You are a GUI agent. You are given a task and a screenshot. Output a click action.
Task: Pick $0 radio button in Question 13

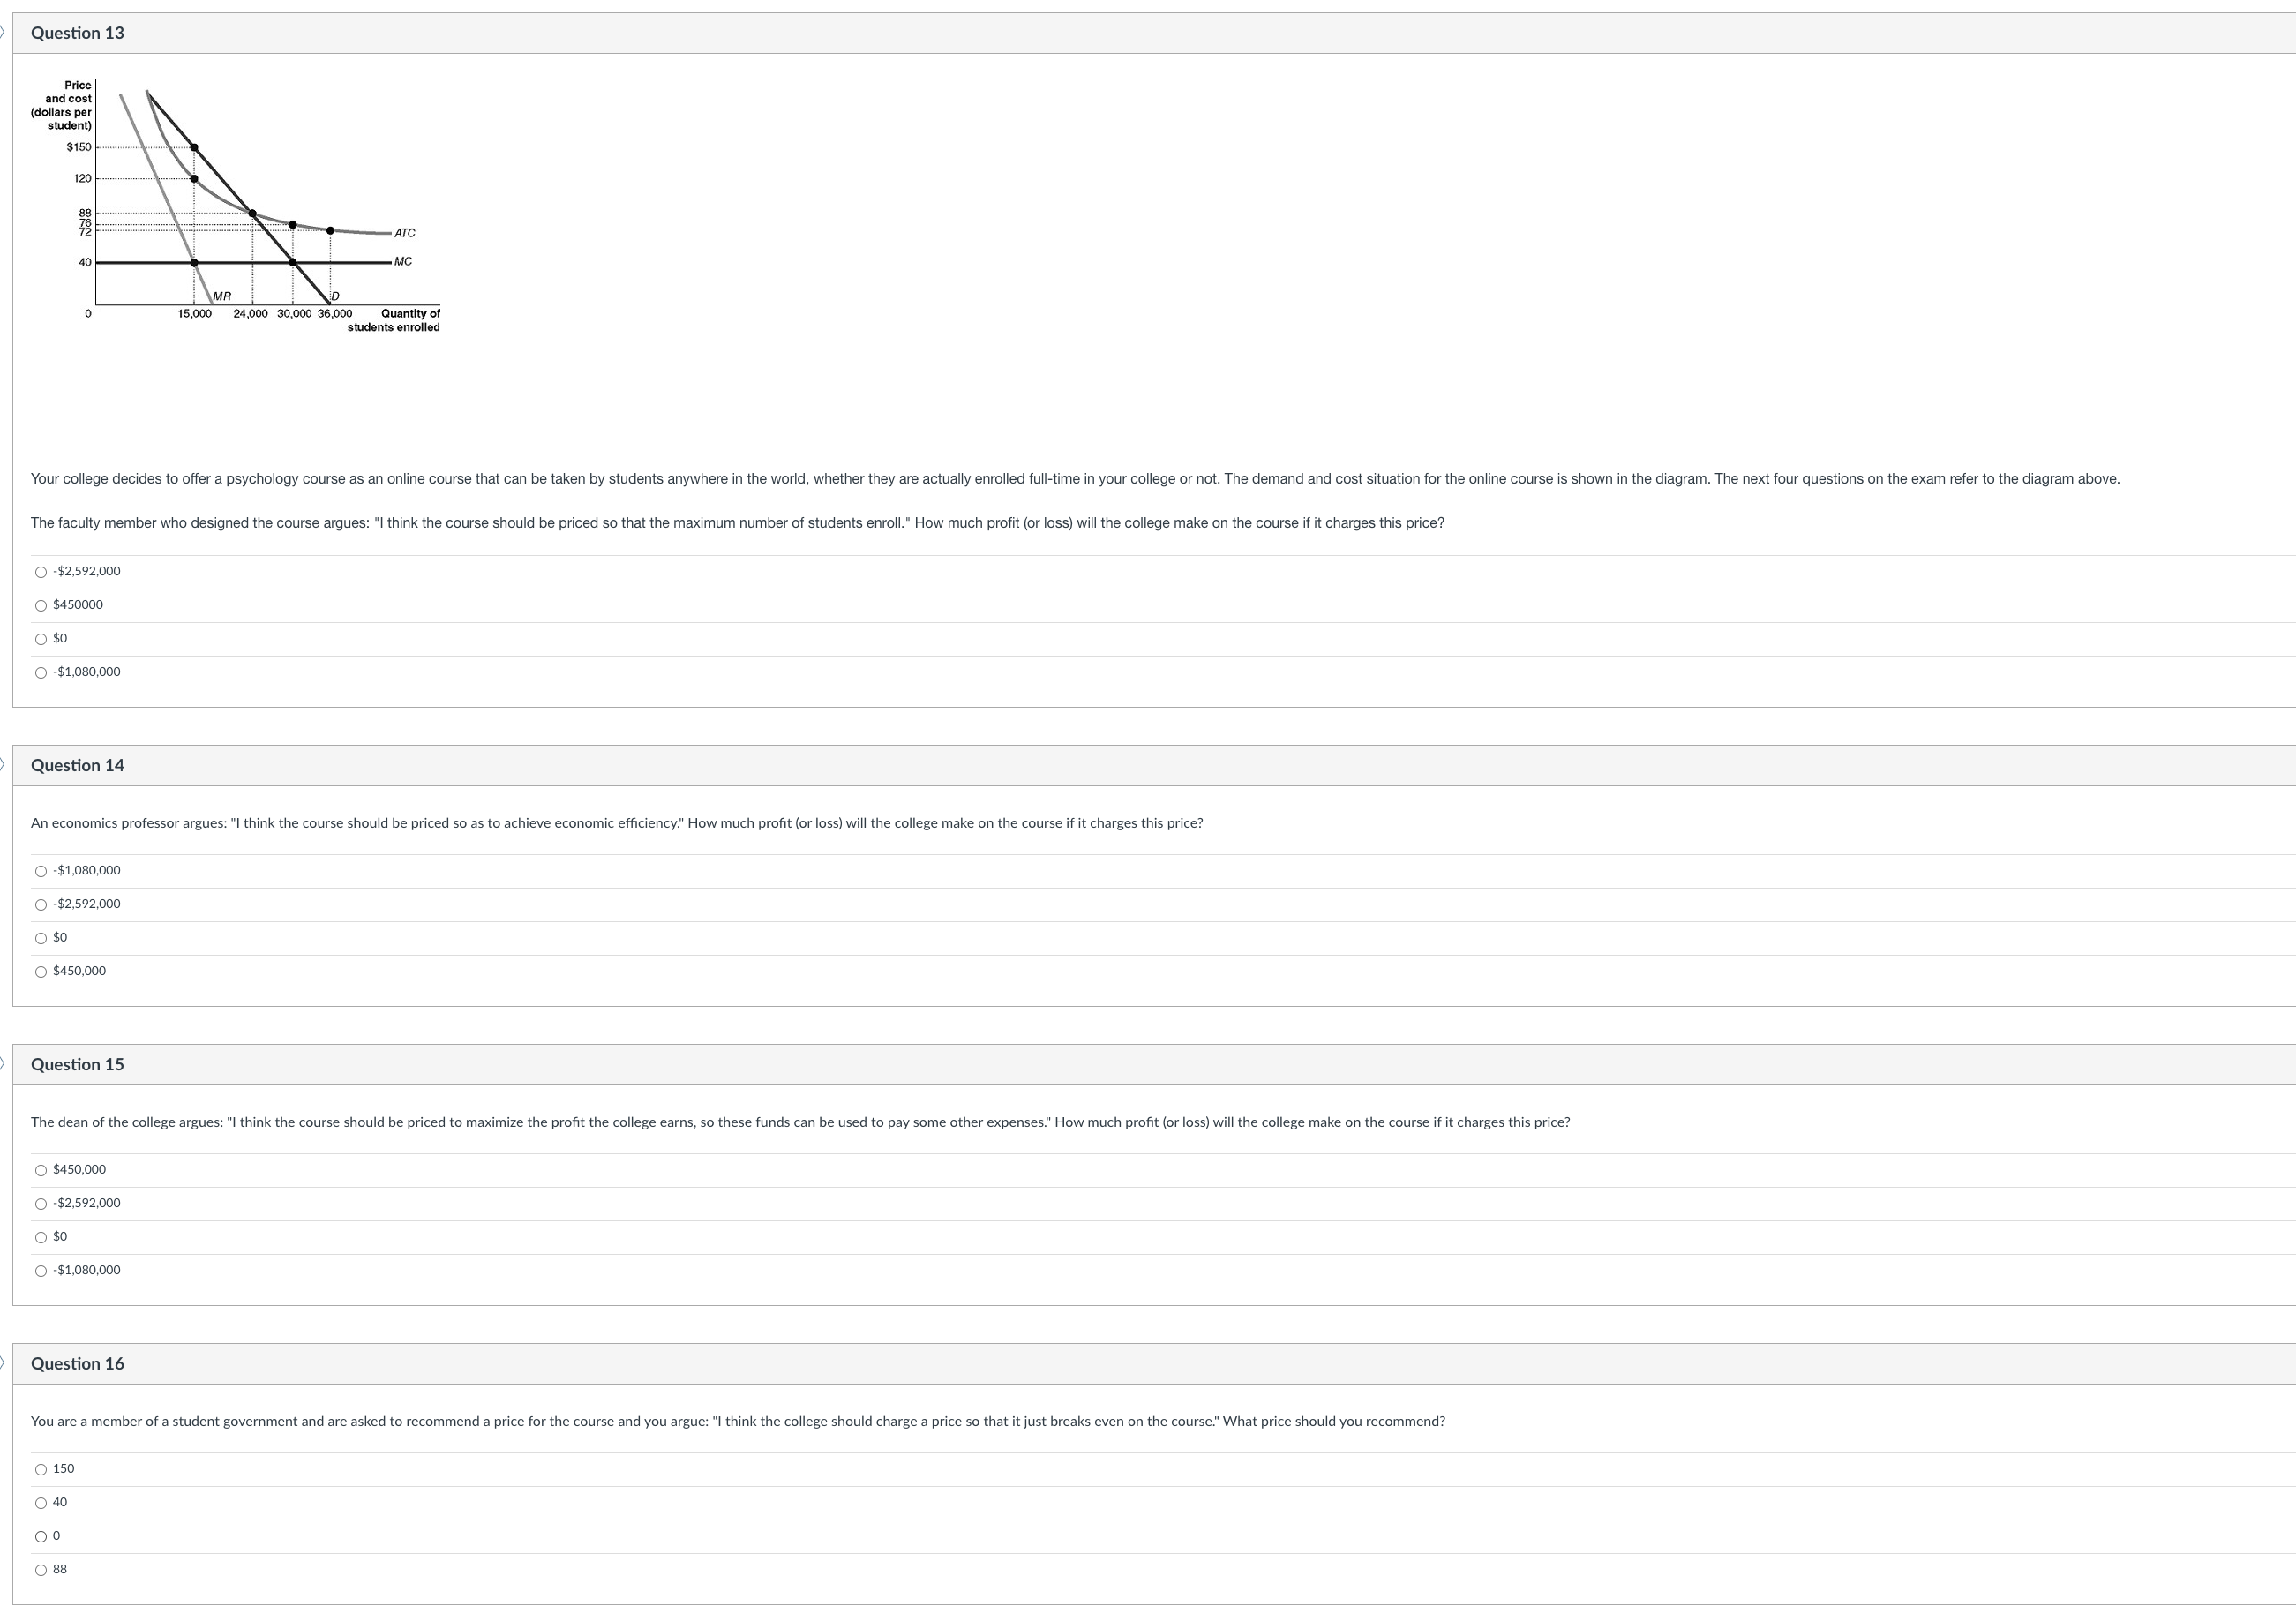(41, 639)
